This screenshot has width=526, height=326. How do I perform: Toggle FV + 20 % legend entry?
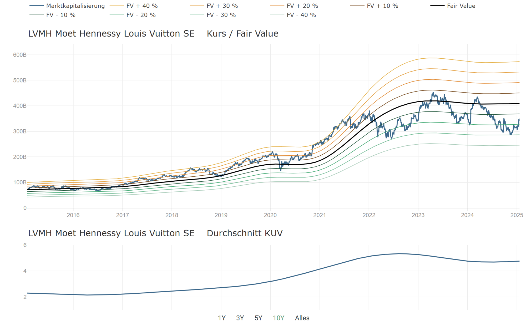coord(302,6)
